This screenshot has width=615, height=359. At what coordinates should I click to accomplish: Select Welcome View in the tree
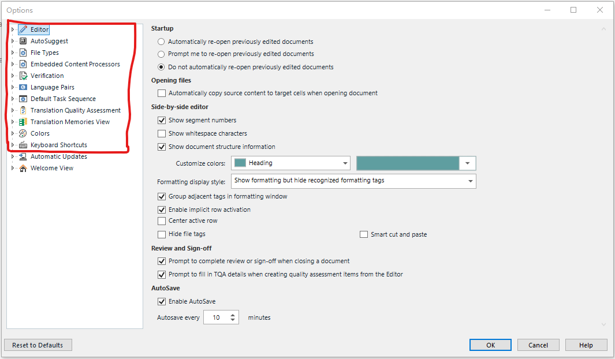coord(52,168)
